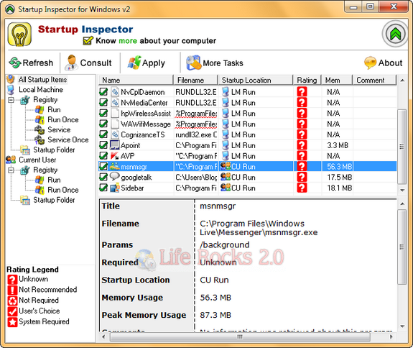
Task: Select Run under Local Machine Registry
Action: tap(54, 110)
